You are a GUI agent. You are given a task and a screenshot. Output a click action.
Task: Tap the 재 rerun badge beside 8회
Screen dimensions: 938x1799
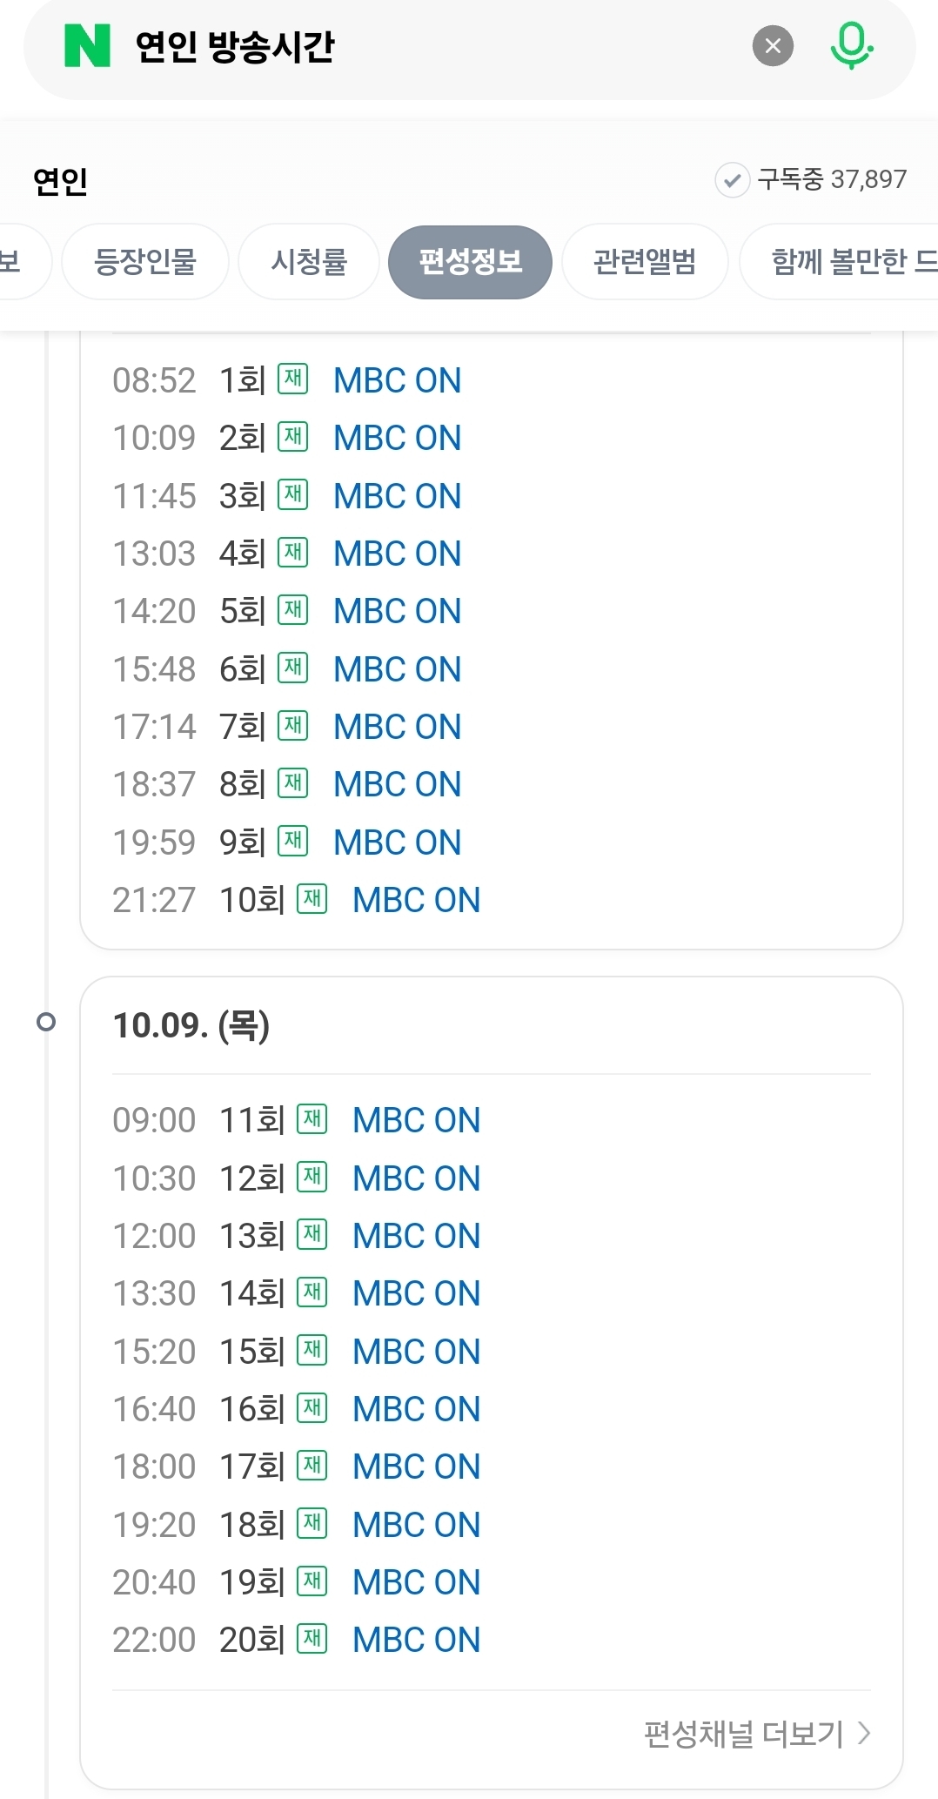[x=293, y=783]
